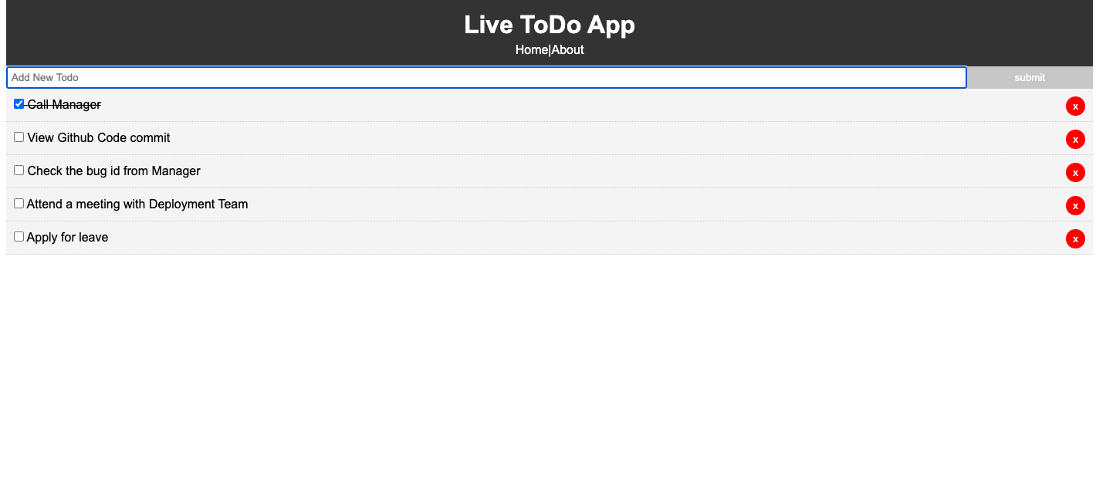Click the "View Github Code commit" todo text
Screen dimensions: 1096x500
[x=99, y=138]
